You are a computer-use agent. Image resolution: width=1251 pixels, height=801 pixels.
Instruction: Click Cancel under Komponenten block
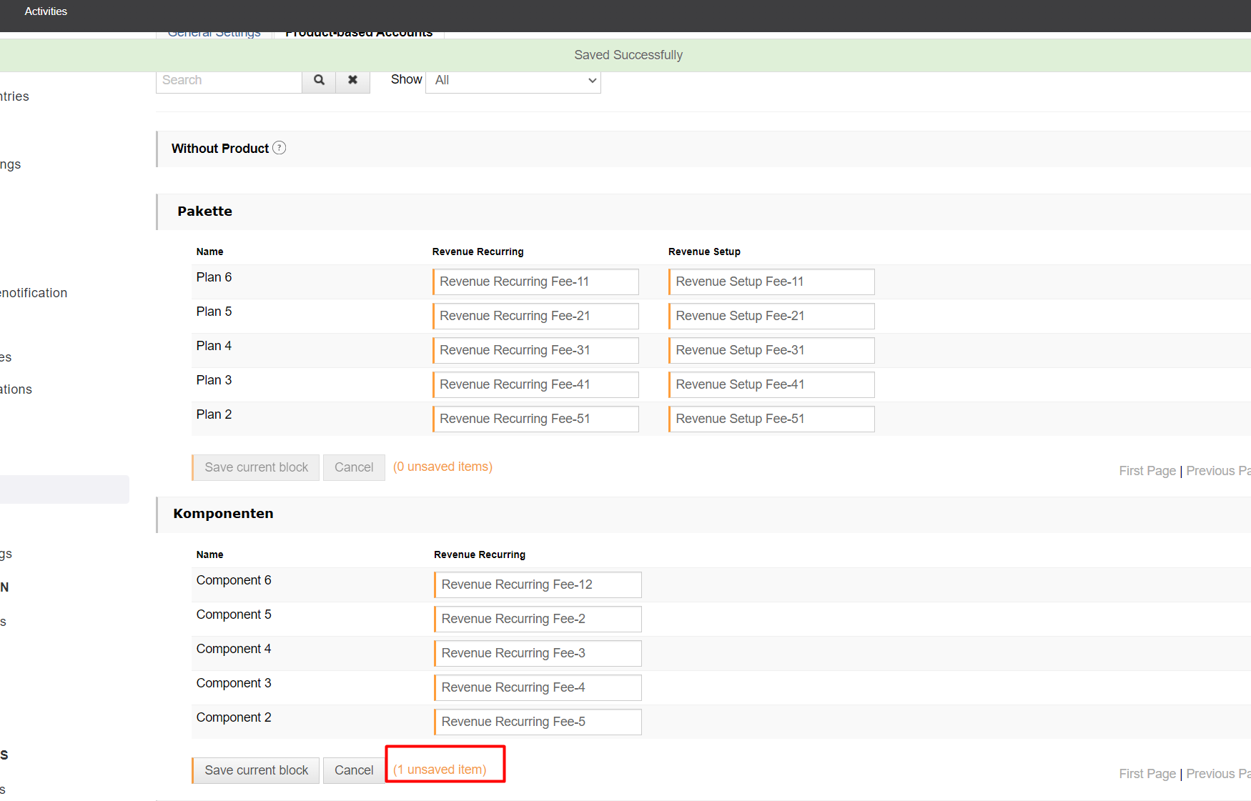point(354,770)
